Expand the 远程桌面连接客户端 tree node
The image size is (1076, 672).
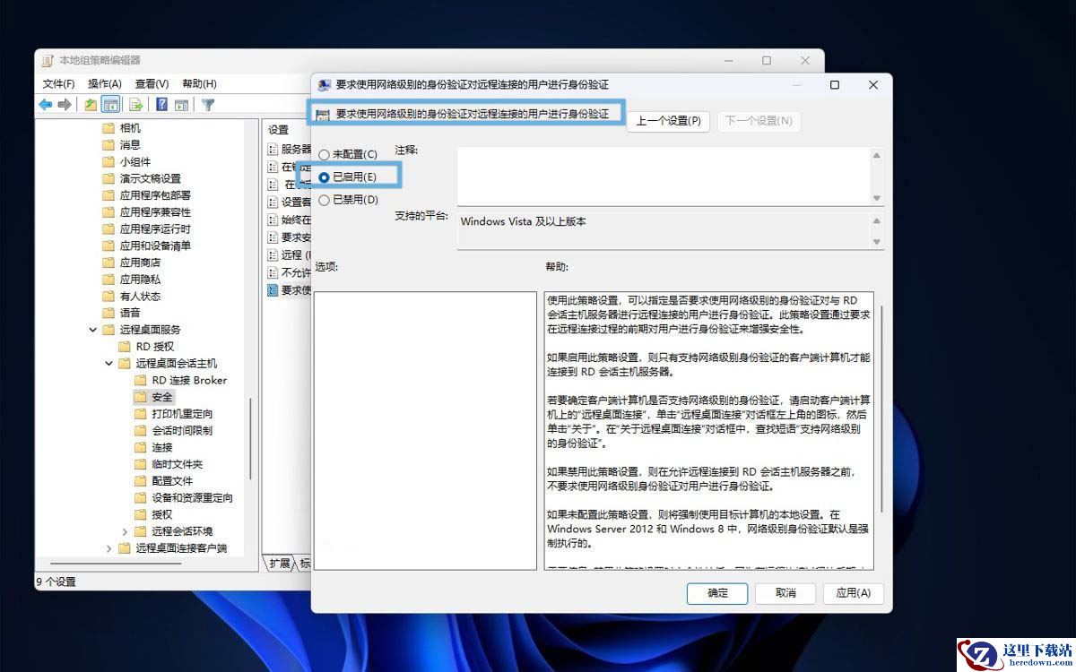[x=109, y=548]
